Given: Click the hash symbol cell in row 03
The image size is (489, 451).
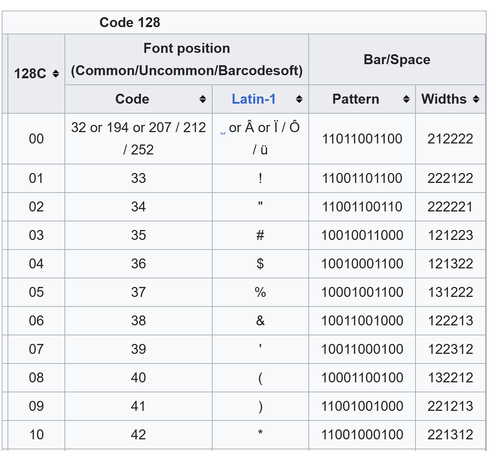Looking at the screenshot, I should pos(260,235).
